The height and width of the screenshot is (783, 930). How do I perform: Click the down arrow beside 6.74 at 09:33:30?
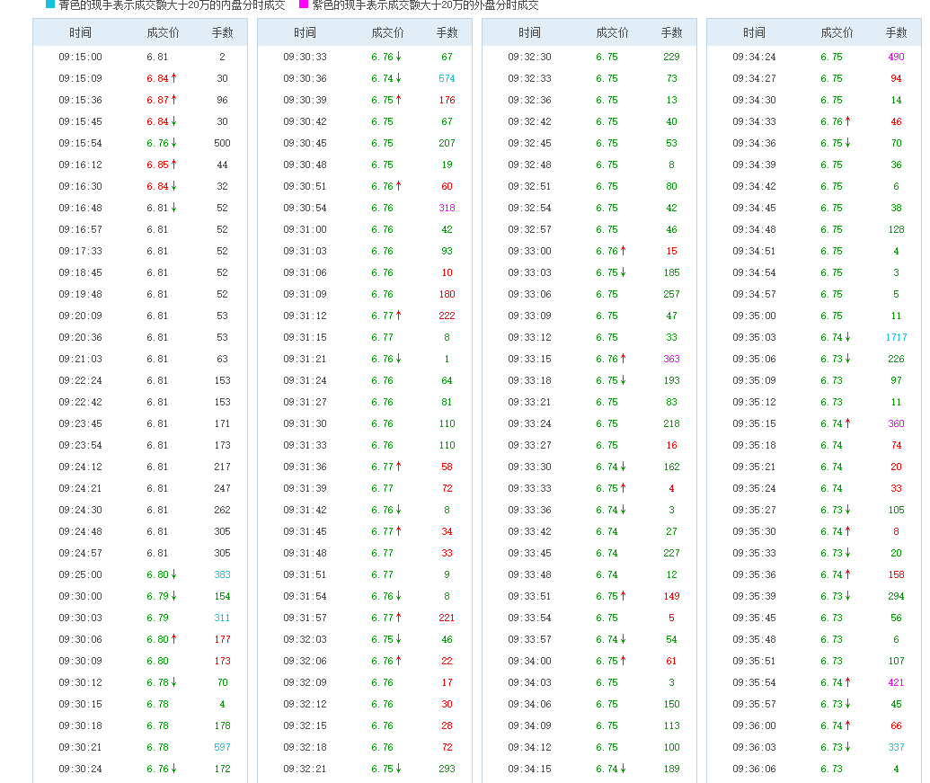624,467
